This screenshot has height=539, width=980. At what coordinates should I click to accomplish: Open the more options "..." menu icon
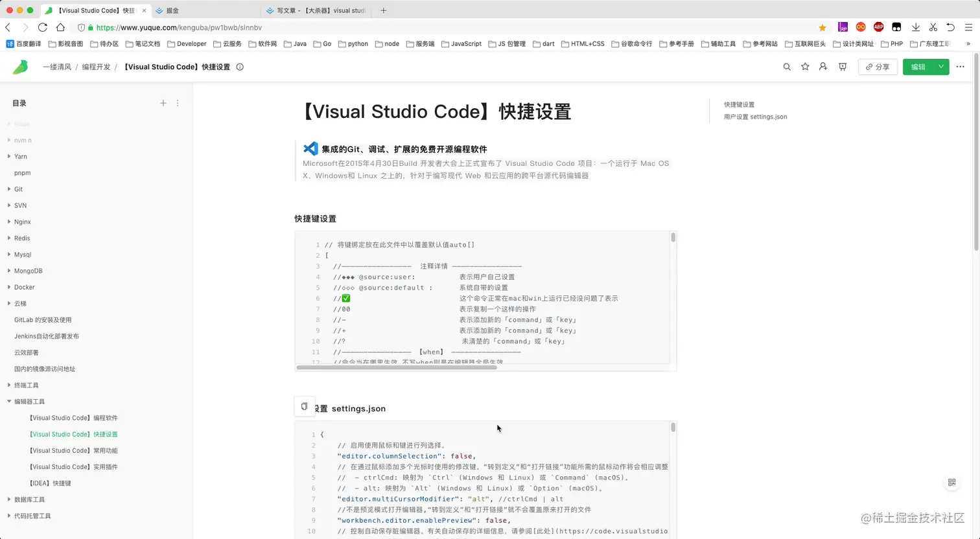click(x=961, y=67)
